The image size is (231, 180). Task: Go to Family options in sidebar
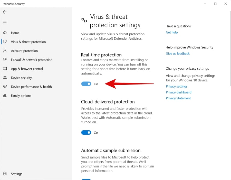21,96
